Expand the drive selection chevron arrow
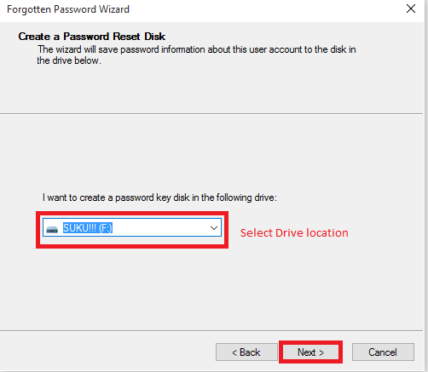This screenshot has height=372, width=428. [x=214, y=228]
